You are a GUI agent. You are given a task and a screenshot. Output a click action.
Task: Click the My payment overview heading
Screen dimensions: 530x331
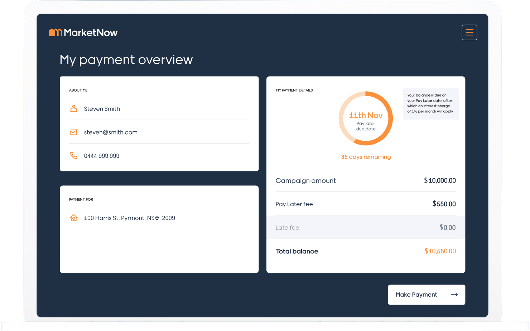(126, 60)
